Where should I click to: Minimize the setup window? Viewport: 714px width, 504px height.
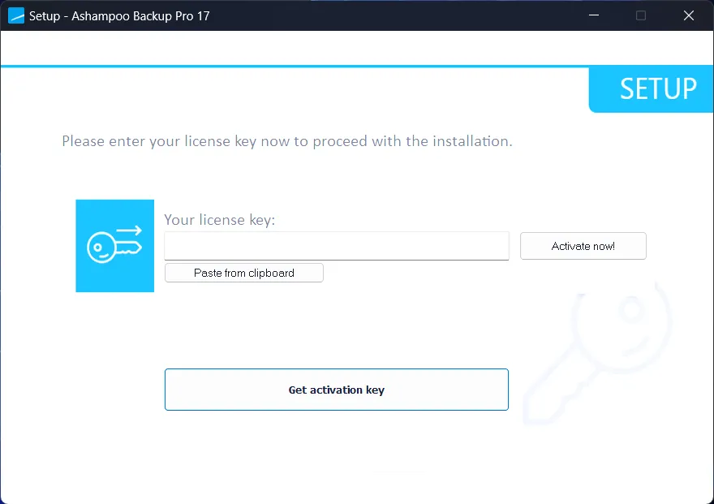click(593, 15)
